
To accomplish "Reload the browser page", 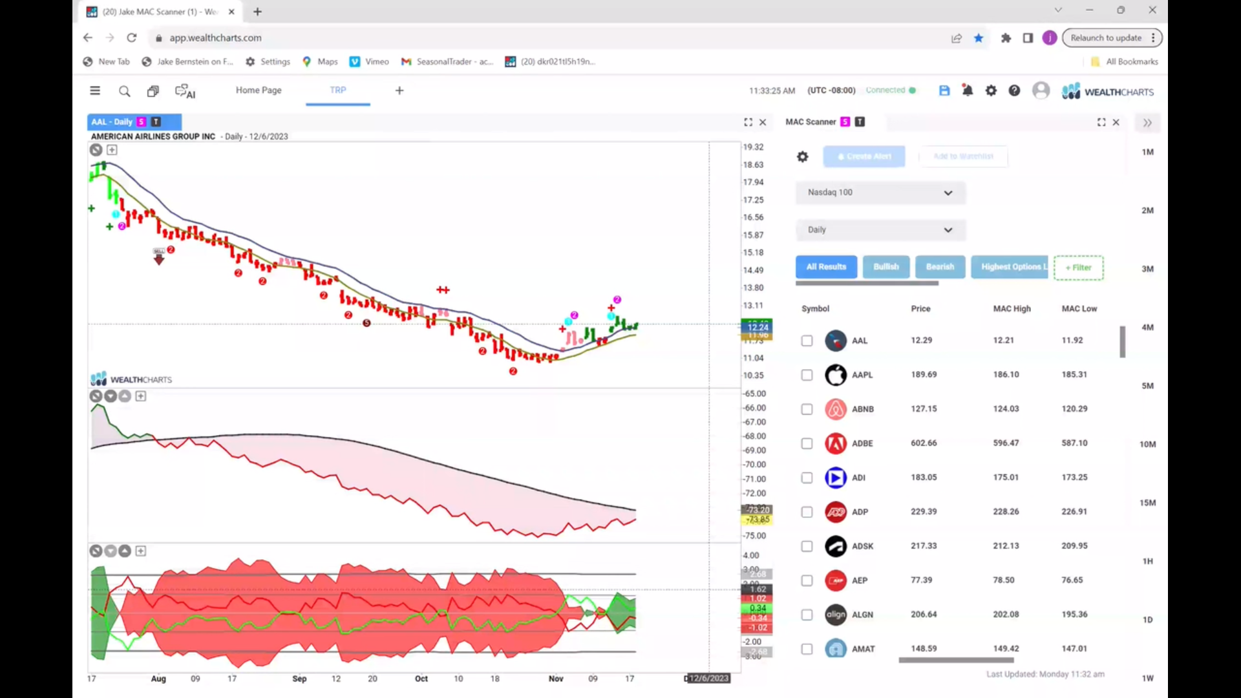I will pos(132,38).
